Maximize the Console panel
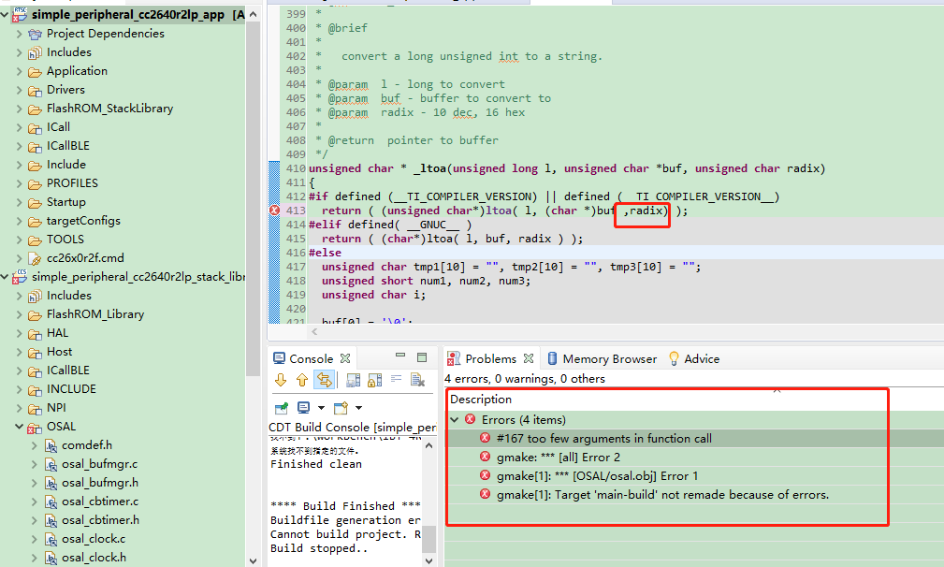Viewport: 944px width, 567px height. click(x=422, y=356)
